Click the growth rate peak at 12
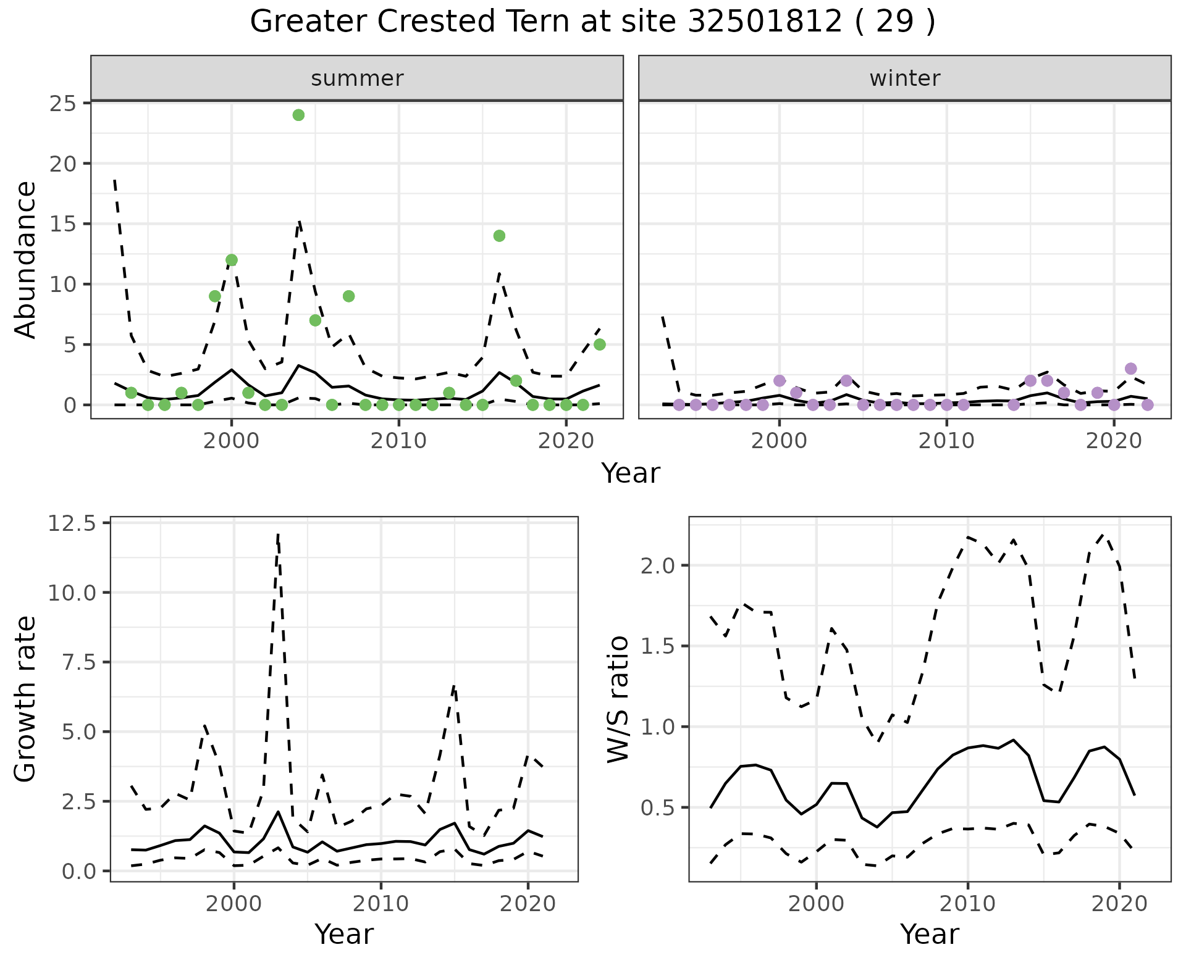This screenshot has width=1186, height=963. tap(278, 535)
